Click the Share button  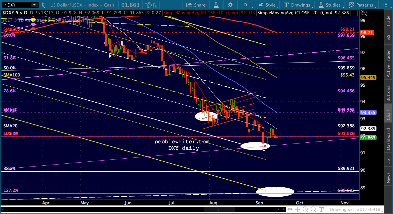[x=196, y=5]
